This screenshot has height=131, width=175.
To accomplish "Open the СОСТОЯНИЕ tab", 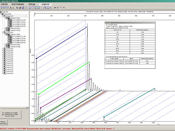I will pos(18,4).
